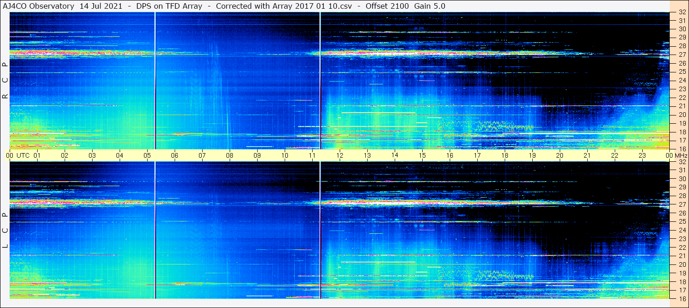Click the magenta vertical line in LCP spectrogram
The width and height of the screenshot is (689, 308).
[x=155, y=230]
